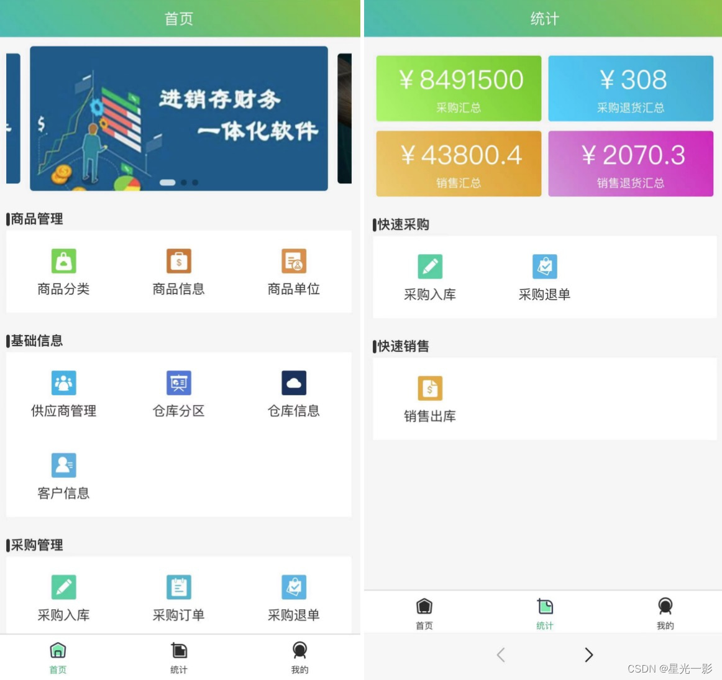This screenshot has height=680, width=722.
Task: Open the 销售出库 document icon
Action: pyautogui.click(x=430, y=388)
